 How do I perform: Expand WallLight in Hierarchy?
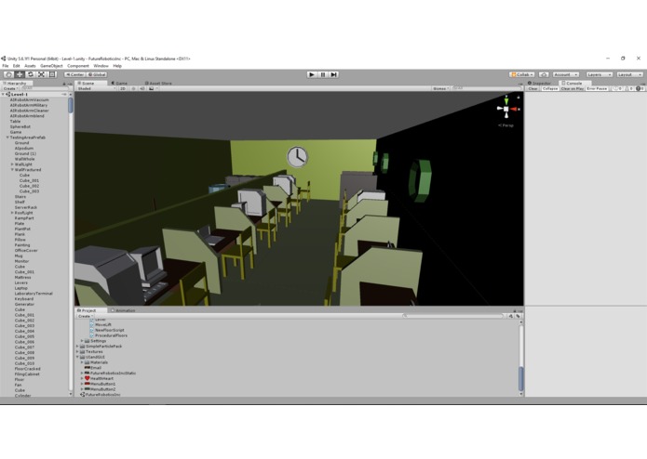12,164
